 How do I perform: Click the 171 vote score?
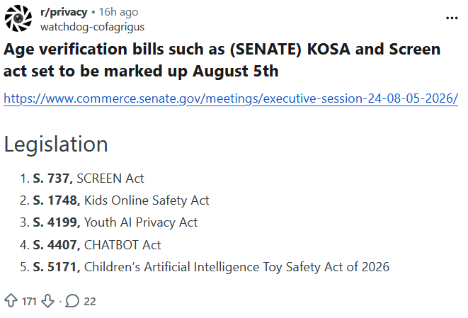29,301
